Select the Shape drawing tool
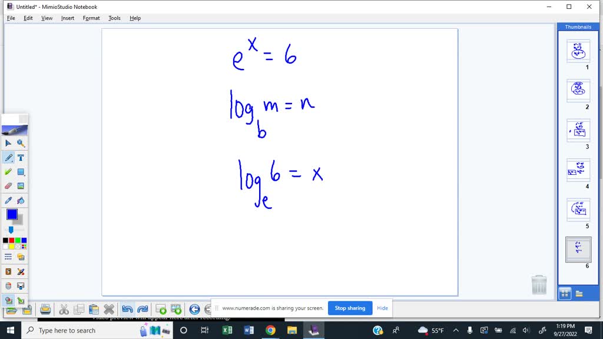603x339 pixels. coord(21,171)
